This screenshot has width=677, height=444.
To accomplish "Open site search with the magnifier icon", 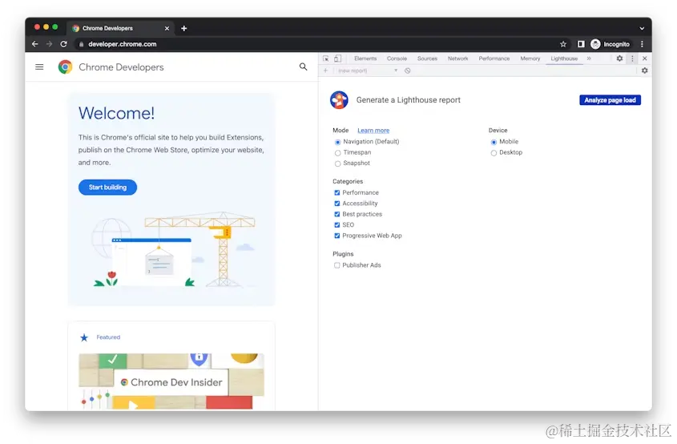I will click(x=303, y=67).
